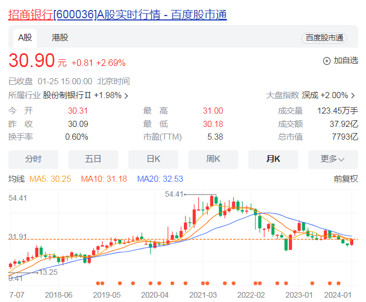Click the MA10: 31.18 indicator label
This screenshot has height=302, width=366.
(x=104, y=179)
